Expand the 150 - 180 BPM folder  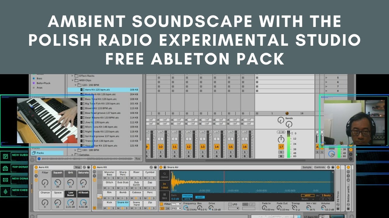pos(76,150)
